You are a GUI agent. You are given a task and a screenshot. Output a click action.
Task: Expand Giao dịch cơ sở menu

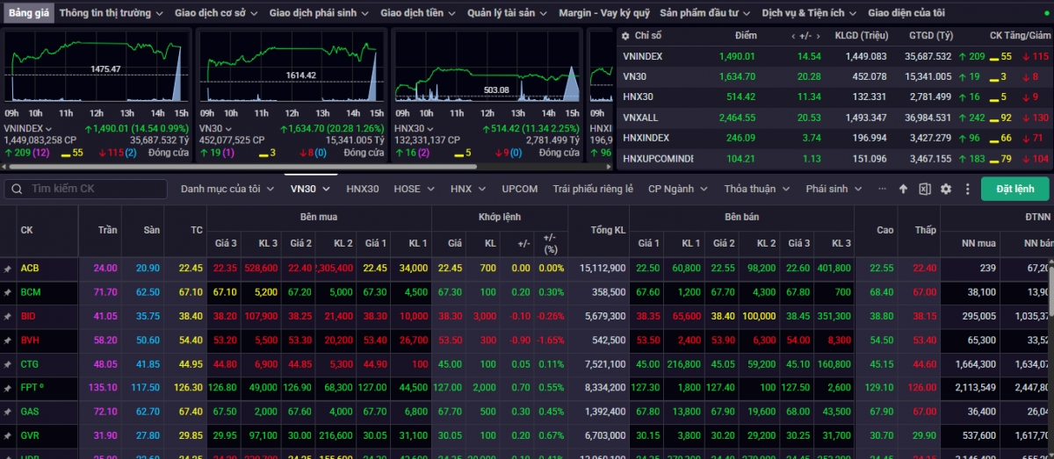[x=217, y=13]
